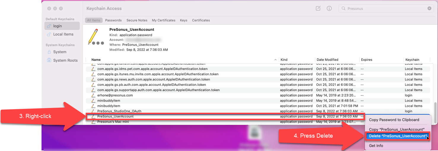This screenshot has height=151, width=438.
Task: Open the Secure Notes tab
Action: point(137,20)
